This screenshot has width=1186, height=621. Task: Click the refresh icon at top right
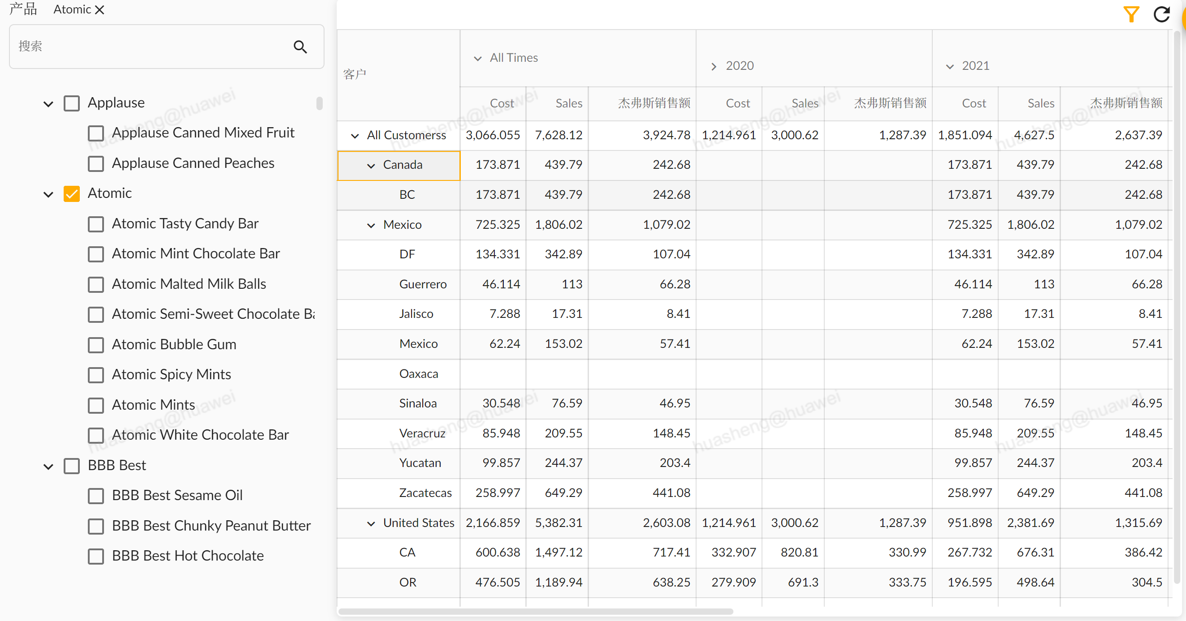pos(1161,14)
